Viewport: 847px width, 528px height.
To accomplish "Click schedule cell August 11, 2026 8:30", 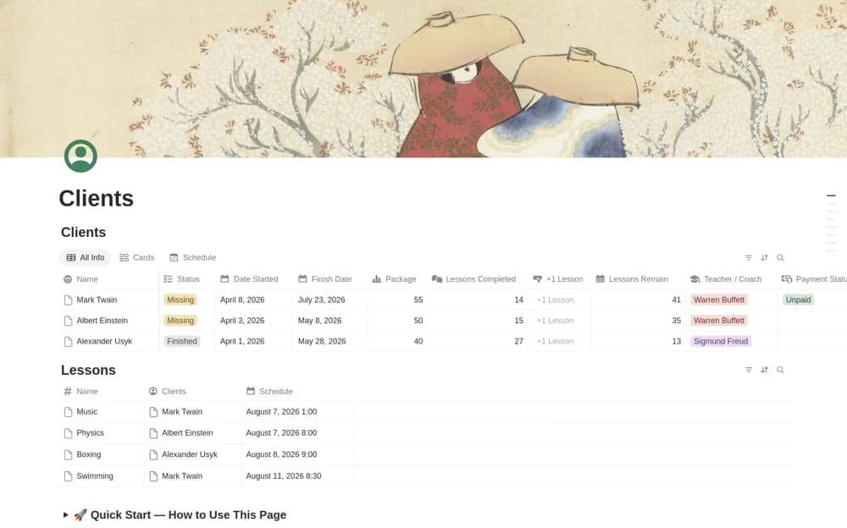I will coord(297,476).
